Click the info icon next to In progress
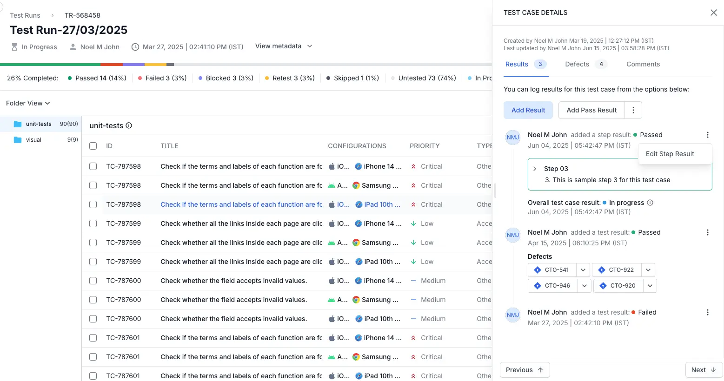The image size is (724, 381). pyautogui.click(x=650, y=203)
